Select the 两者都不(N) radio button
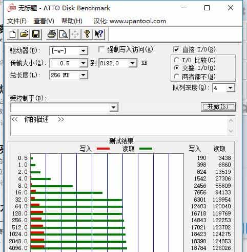 176,76
